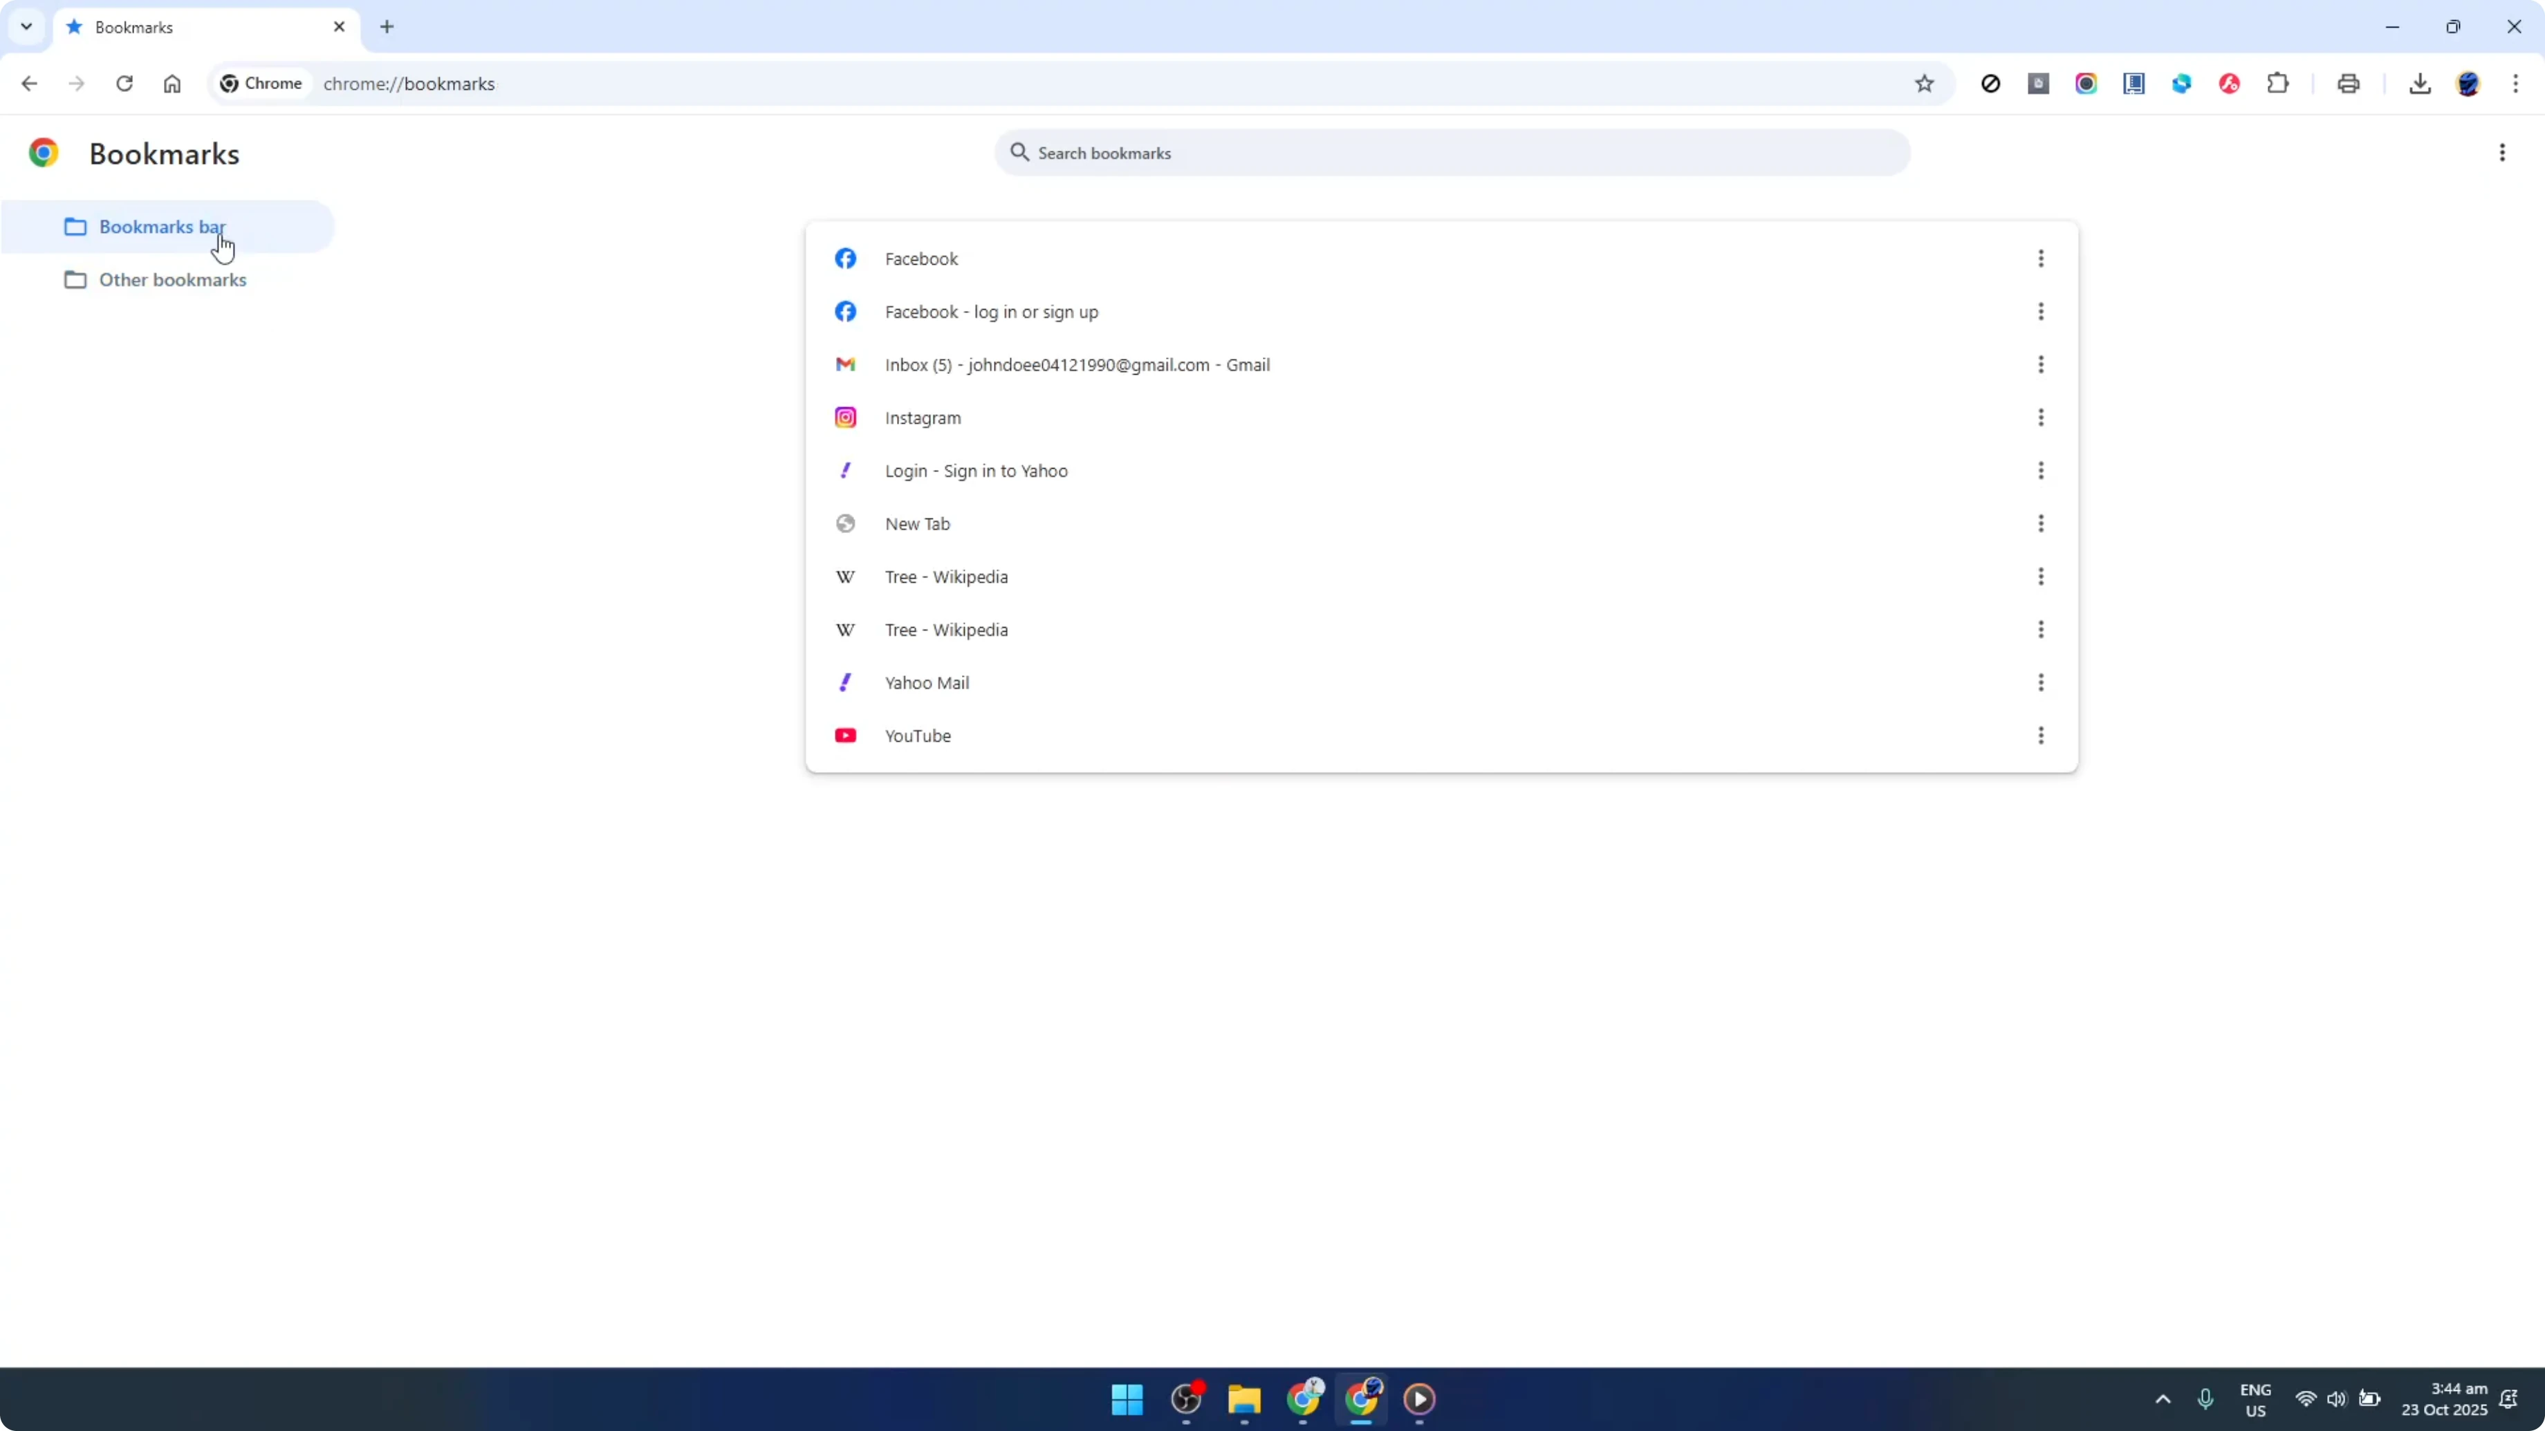Bookmark this tab with star icon
This screenshot has width=2545, height=1431.
click(x=1925, y=84)
